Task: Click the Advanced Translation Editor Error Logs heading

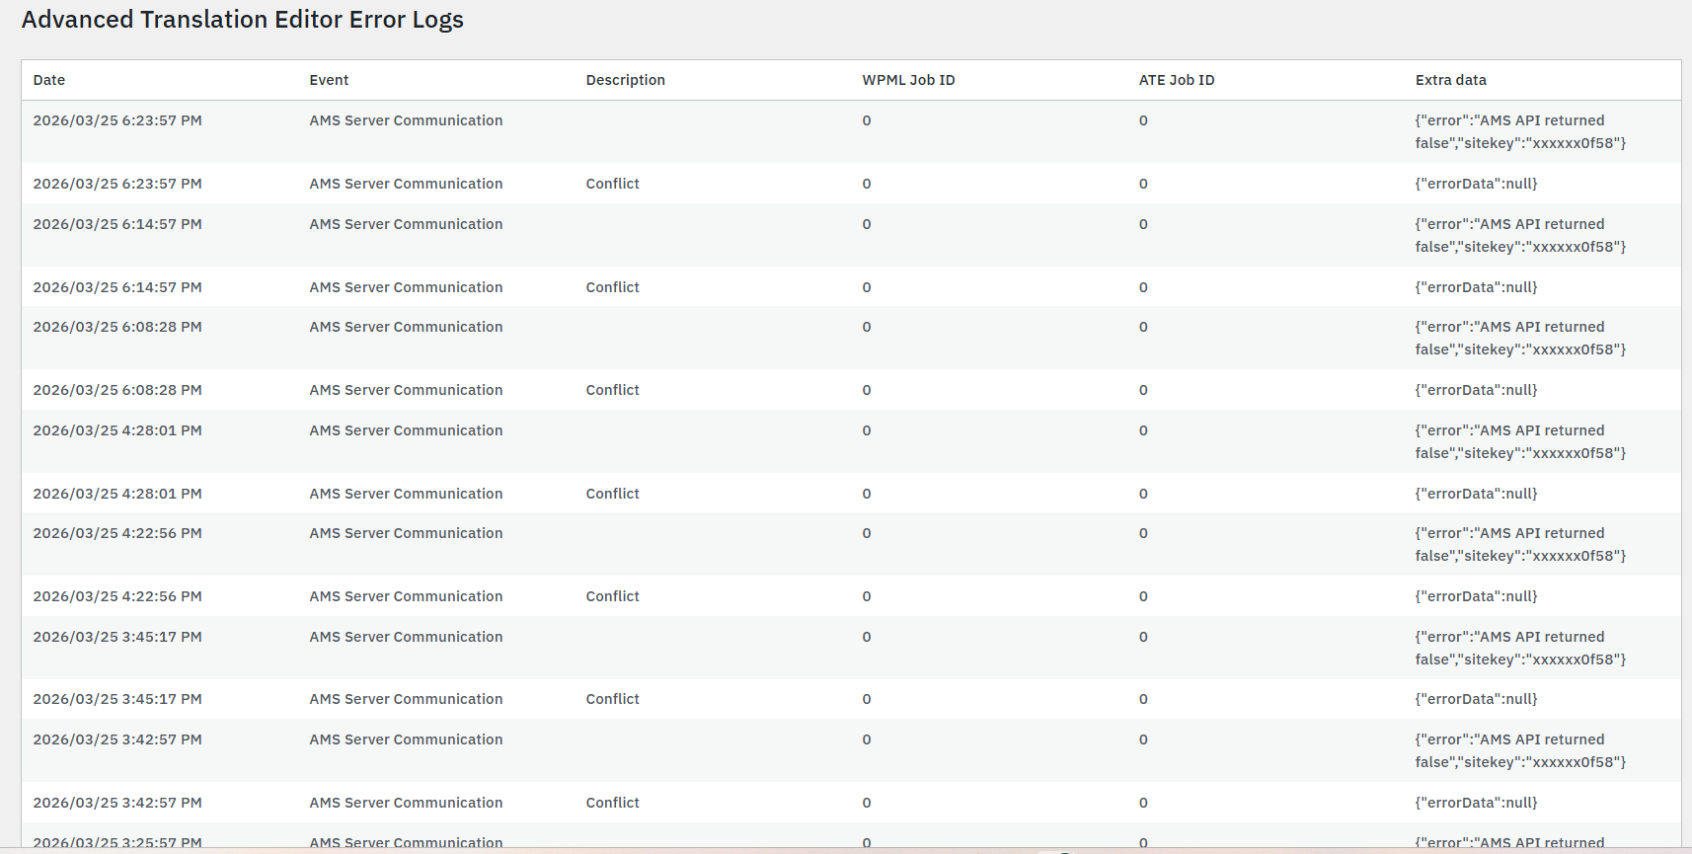Action: click(243, 20)
